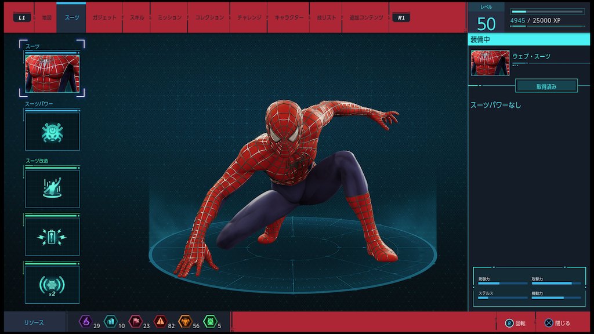Switch to the ガジェット tab

coord(104,17)
